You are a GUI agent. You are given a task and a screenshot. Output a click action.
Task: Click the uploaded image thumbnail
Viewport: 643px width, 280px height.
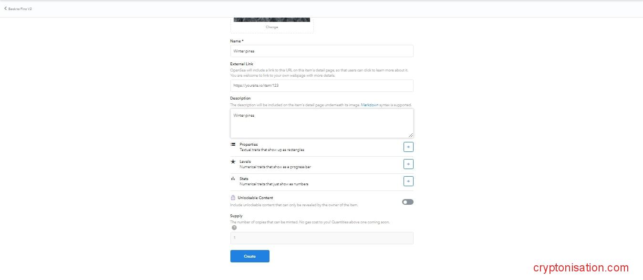pyautogui.click(x=272, y=20)
